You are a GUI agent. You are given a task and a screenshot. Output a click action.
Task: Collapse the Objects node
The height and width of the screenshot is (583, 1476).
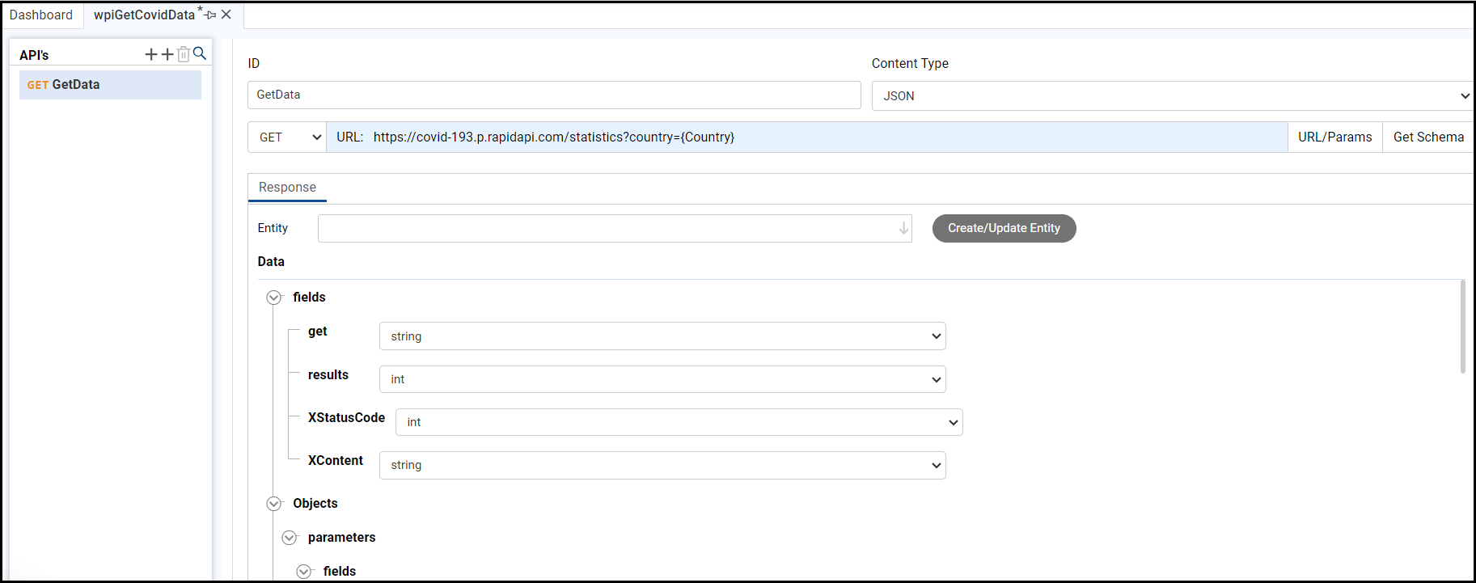pos(274,504)
